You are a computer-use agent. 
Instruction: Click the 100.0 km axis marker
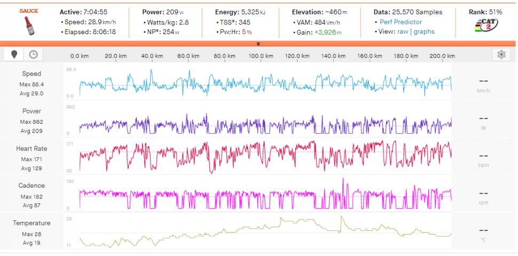[261, 56]
